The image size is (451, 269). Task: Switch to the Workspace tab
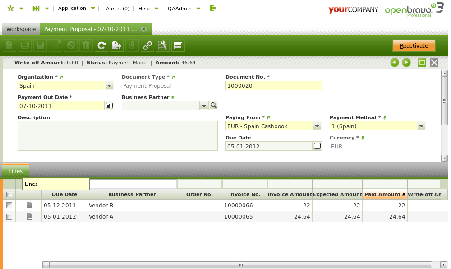(x=21, y=29)
